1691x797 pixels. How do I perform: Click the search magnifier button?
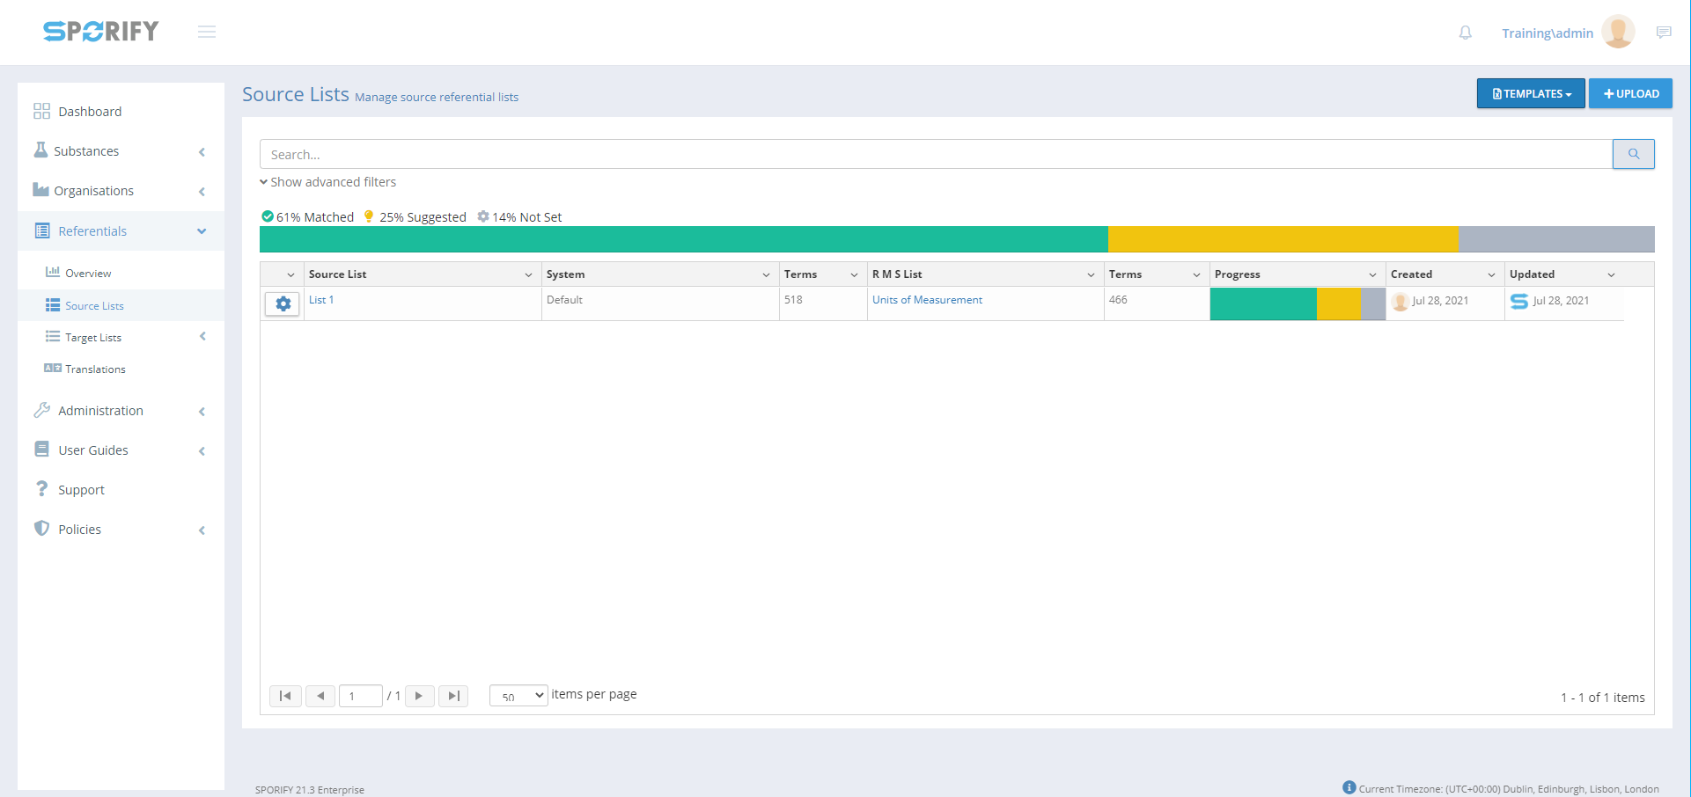[x=1633, y=154]
